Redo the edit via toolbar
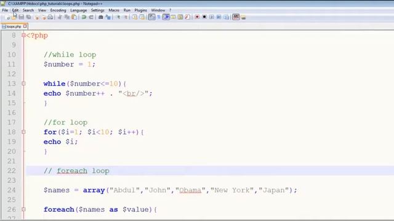This screenshot has width=394, height=221. (91, 17)
